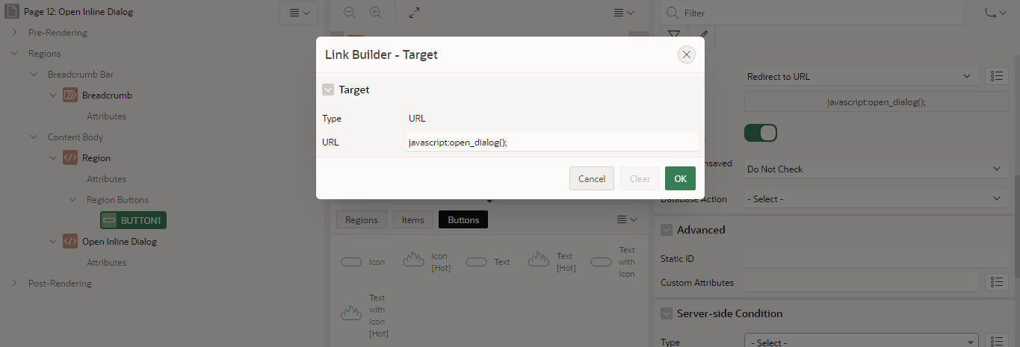Collapse the Breadcrumb Bar node
Screen dimensions: 1020x347
pos(34,75)
